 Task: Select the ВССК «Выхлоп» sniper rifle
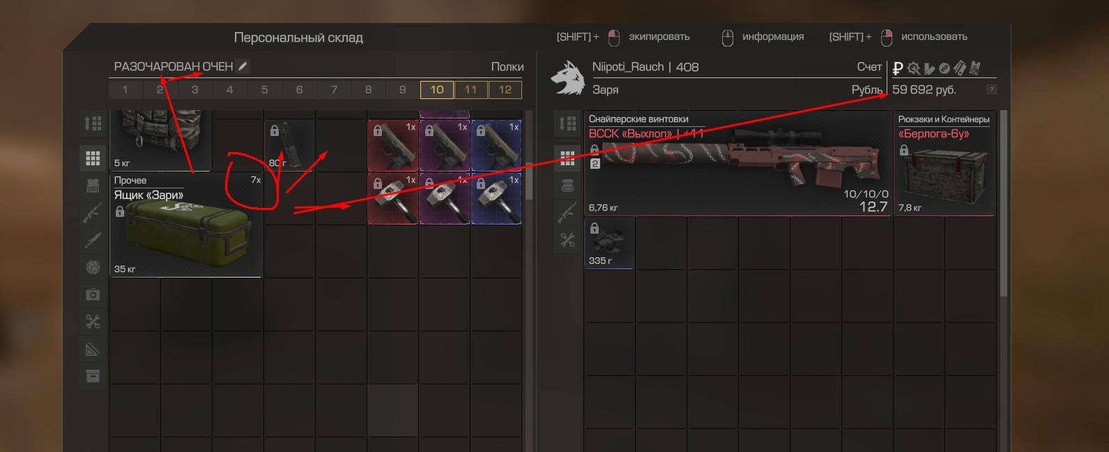[737, 163]
